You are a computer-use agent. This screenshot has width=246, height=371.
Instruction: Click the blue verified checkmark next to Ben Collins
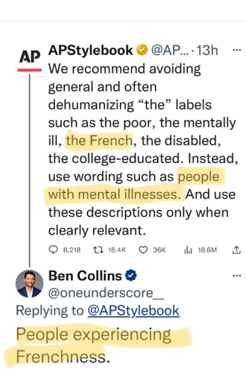pyautogui.click(x=131, y=276)
